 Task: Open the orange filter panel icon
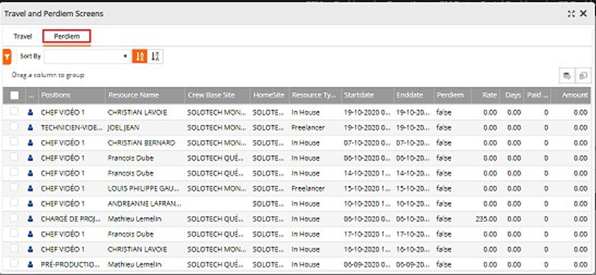(x=7, y=56)
